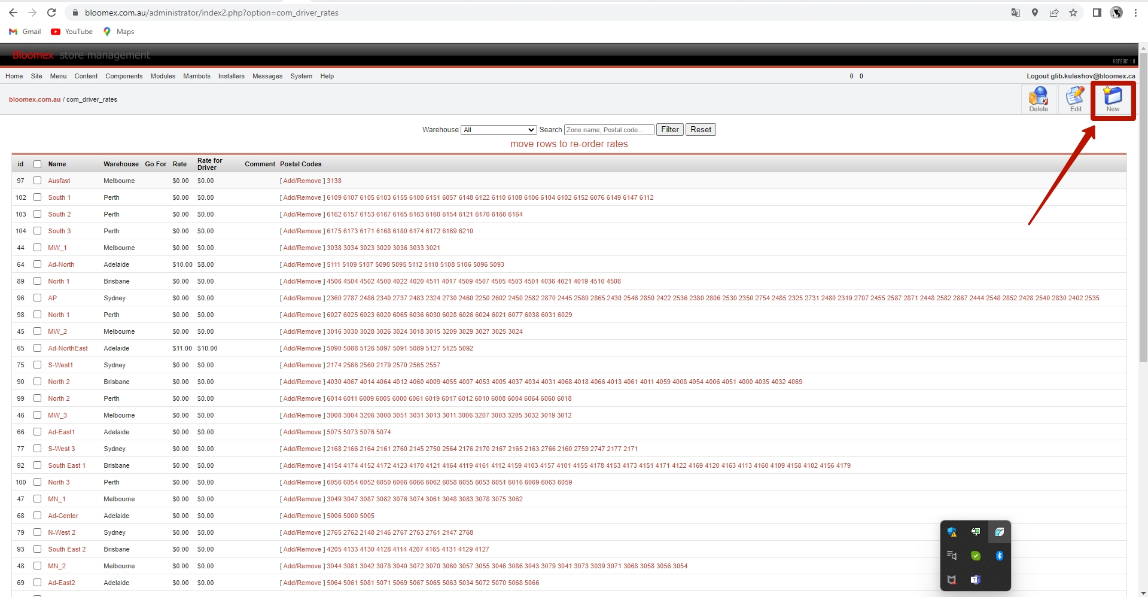Click the green checkmark tray icon
This screenshot has height=597, width=1148.
[x=976, y=556]
